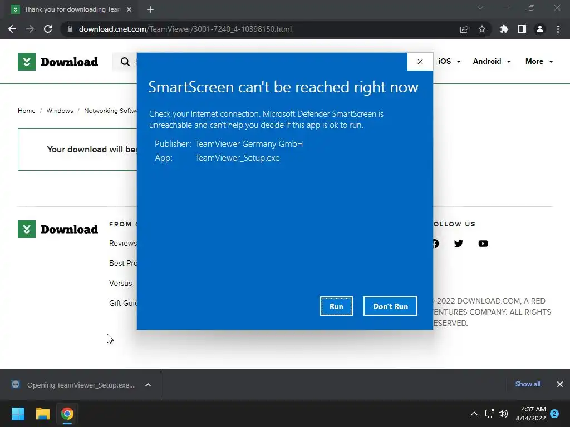Click the Home breadcrumb link
Screen dimensions: 570x427
(x=27, y=111)
